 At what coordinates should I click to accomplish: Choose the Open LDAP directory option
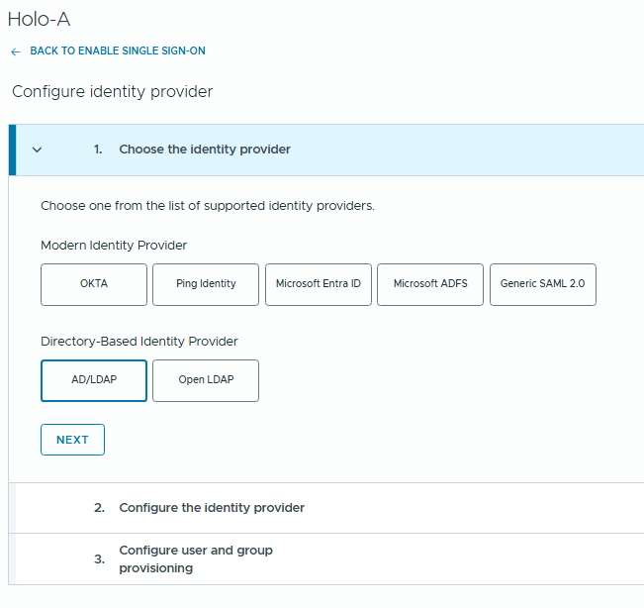point(206,380)
